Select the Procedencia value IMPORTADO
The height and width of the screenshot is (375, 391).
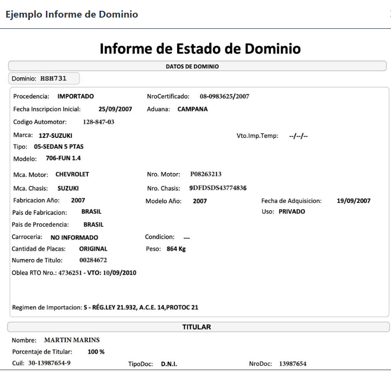[x=75, y=96]
